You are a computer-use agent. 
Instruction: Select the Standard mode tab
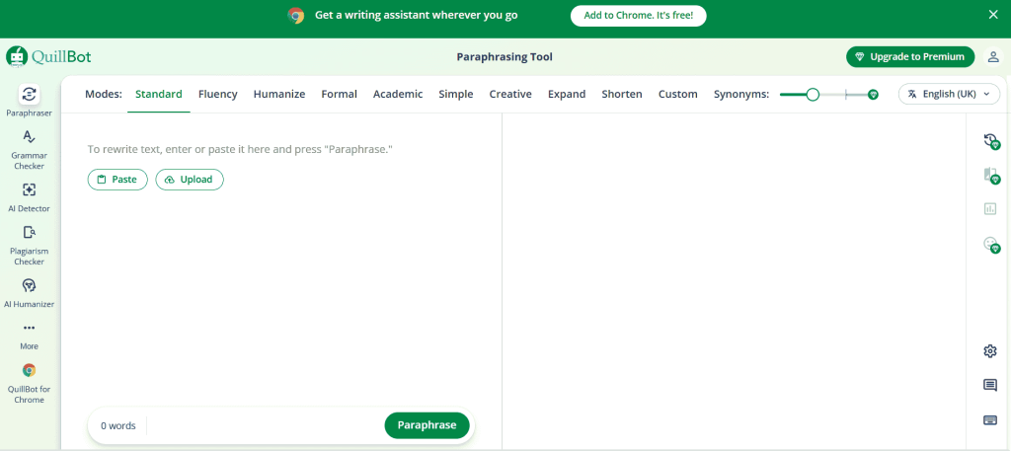(x=159, y=94)
